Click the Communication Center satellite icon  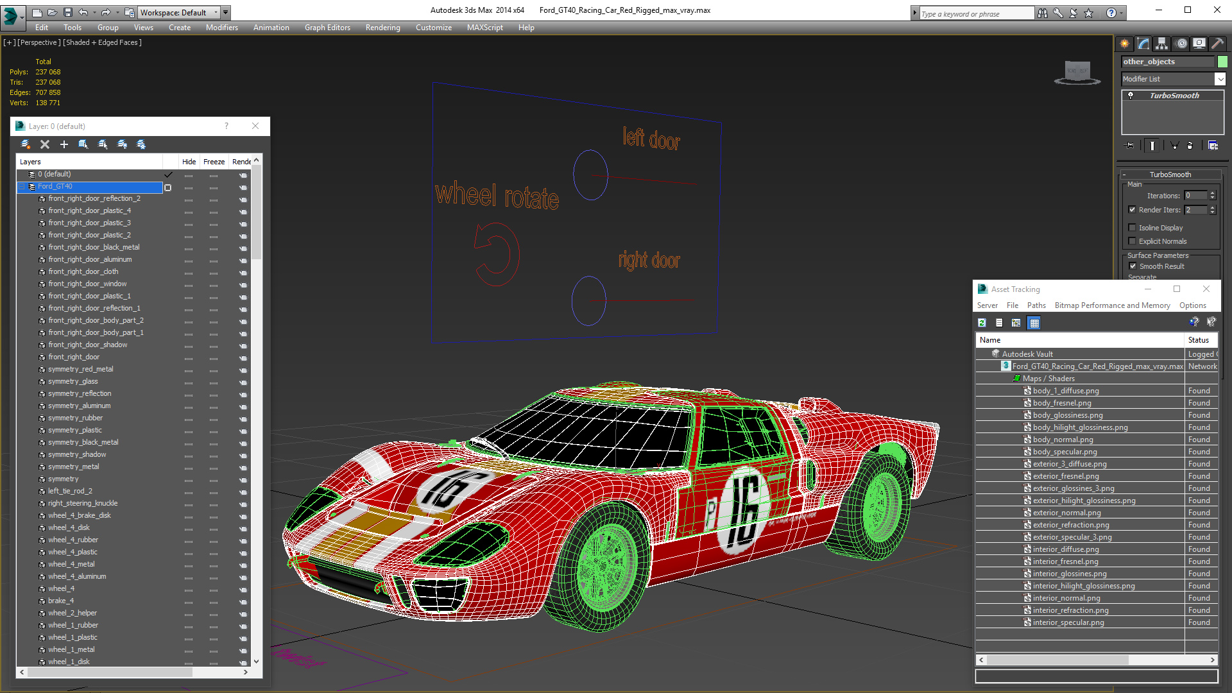tap(1074, 13)
